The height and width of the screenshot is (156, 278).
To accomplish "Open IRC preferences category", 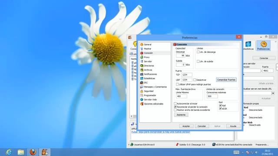I will click(x=146, y=83).
